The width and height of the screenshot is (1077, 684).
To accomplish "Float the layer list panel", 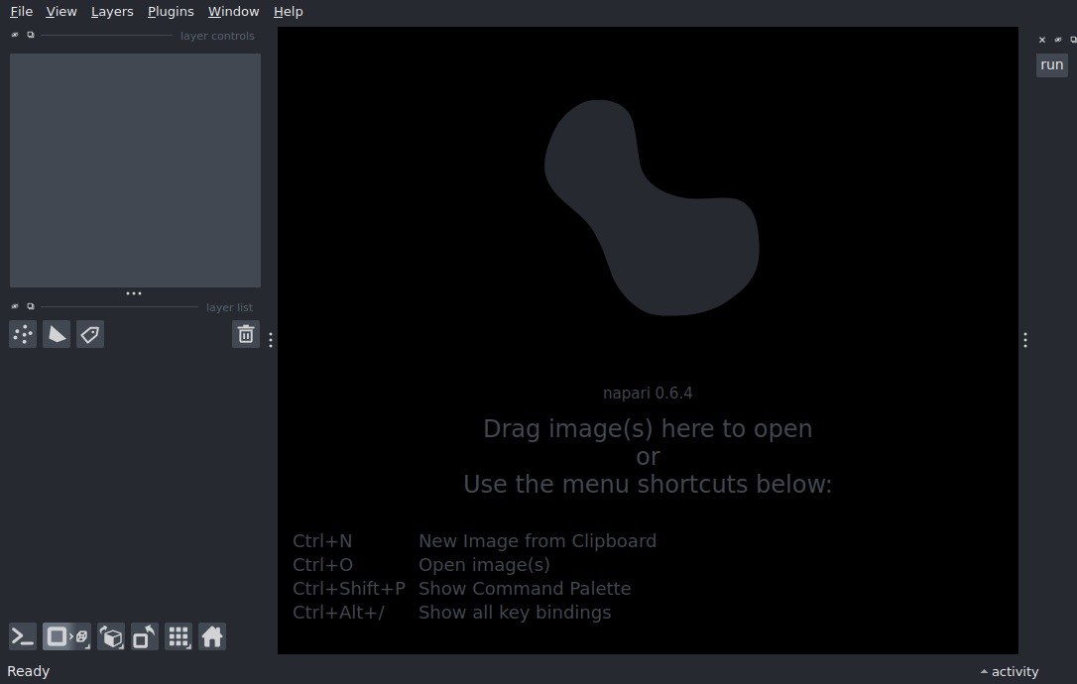I will coord(31,306).
